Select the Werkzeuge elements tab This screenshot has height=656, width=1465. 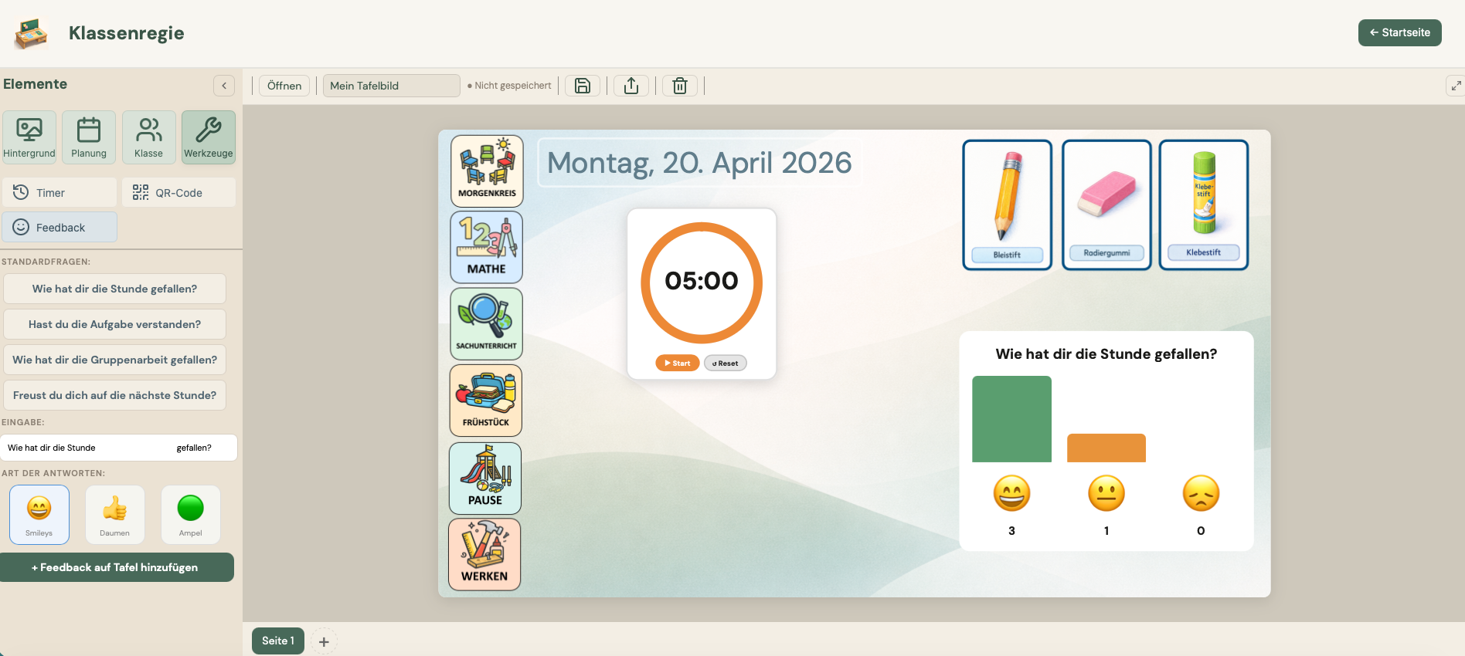[209, 137]
